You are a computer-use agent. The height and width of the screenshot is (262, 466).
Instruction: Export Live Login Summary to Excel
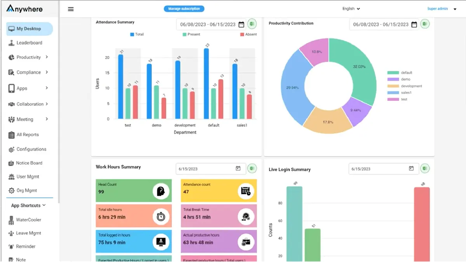[x=425, y=168]
